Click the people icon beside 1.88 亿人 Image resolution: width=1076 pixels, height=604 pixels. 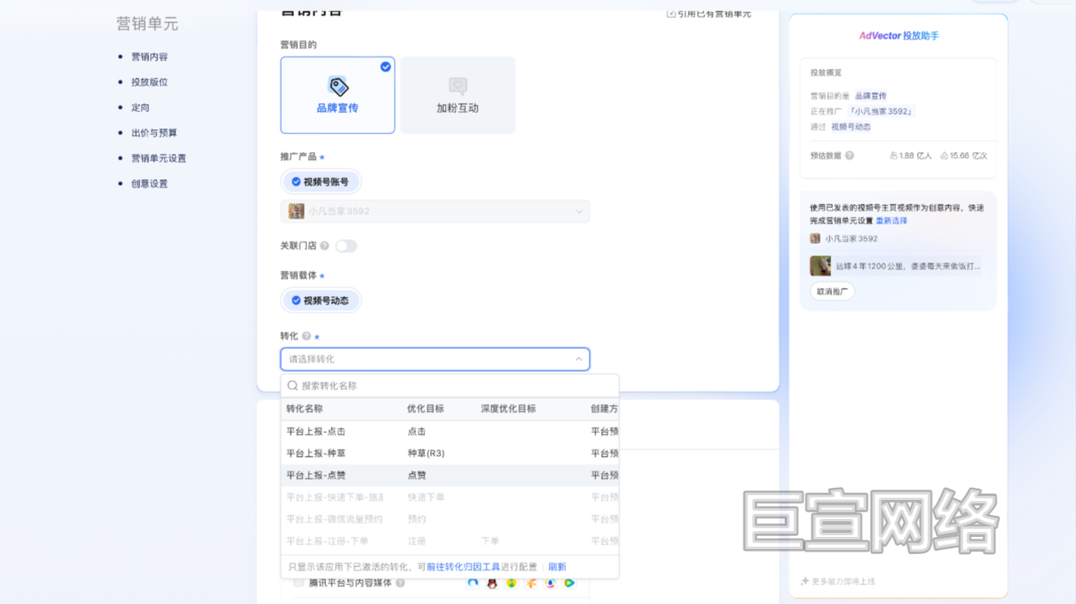click(893, 156)
